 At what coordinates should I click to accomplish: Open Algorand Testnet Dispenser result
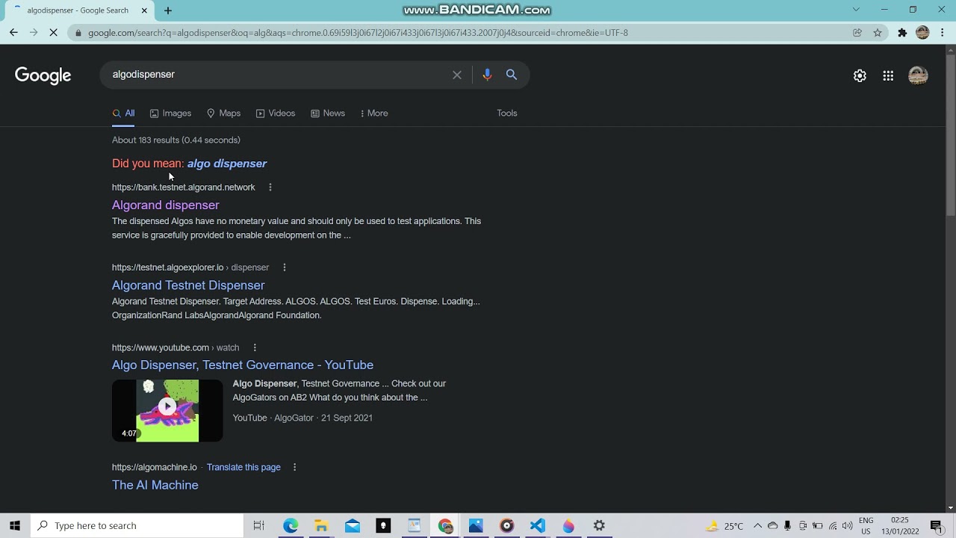(x=188, y=285)
